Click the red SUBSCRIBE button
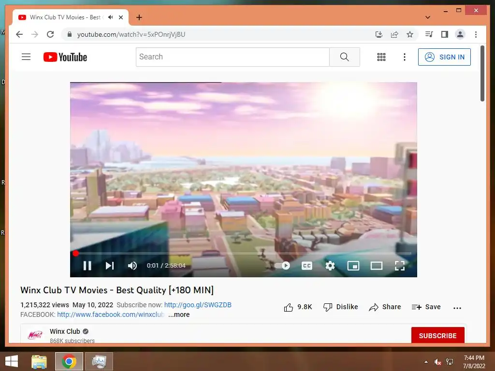Screen dimensions: 495x371 pyautogui.click(x=437, y=335)
